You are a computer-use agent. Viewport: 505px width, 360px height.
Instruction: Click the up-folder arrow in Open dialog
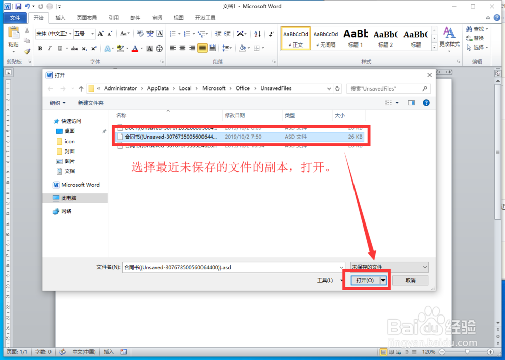click(x=81, y=88)
